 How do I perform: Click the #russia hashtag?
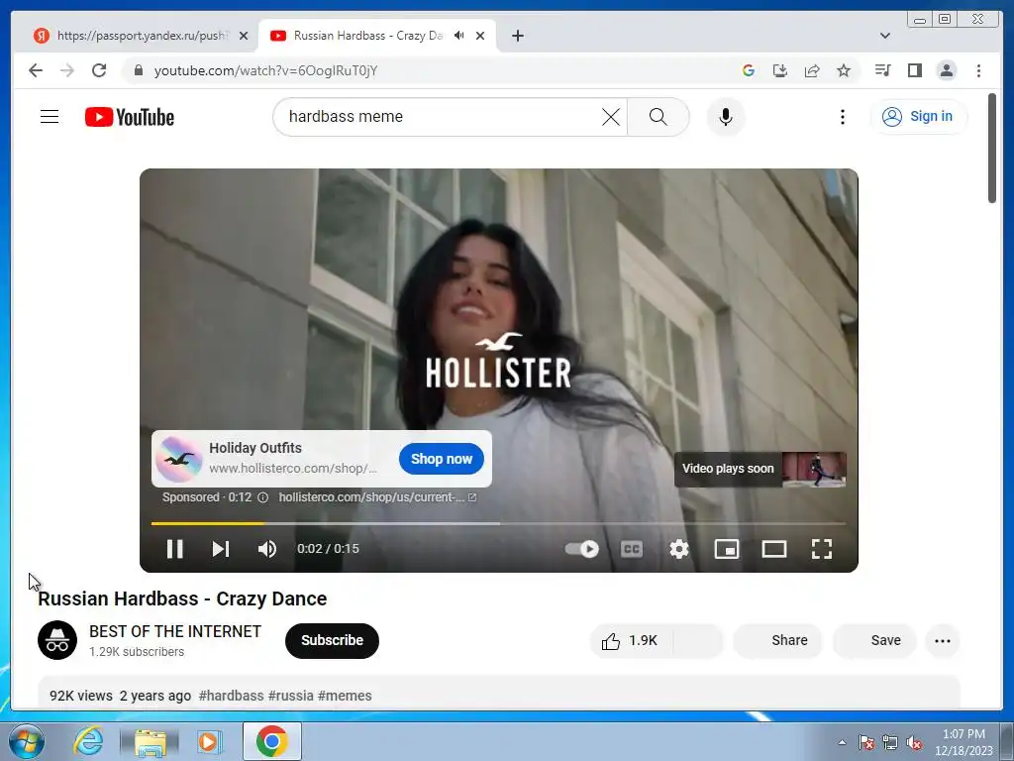click(x=291, y=696)
